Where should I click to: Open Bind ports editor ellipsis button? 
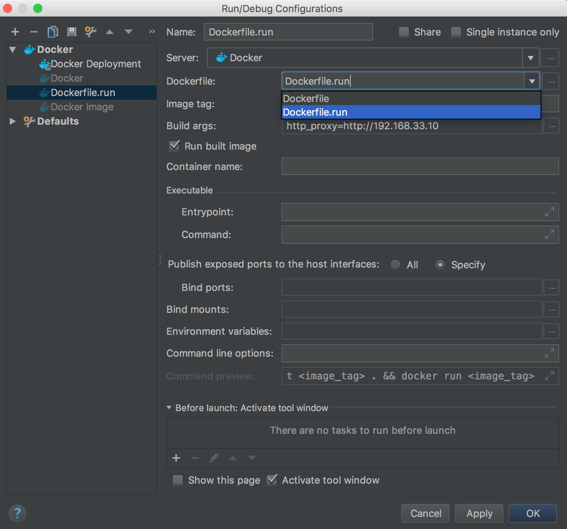point(552,288)
